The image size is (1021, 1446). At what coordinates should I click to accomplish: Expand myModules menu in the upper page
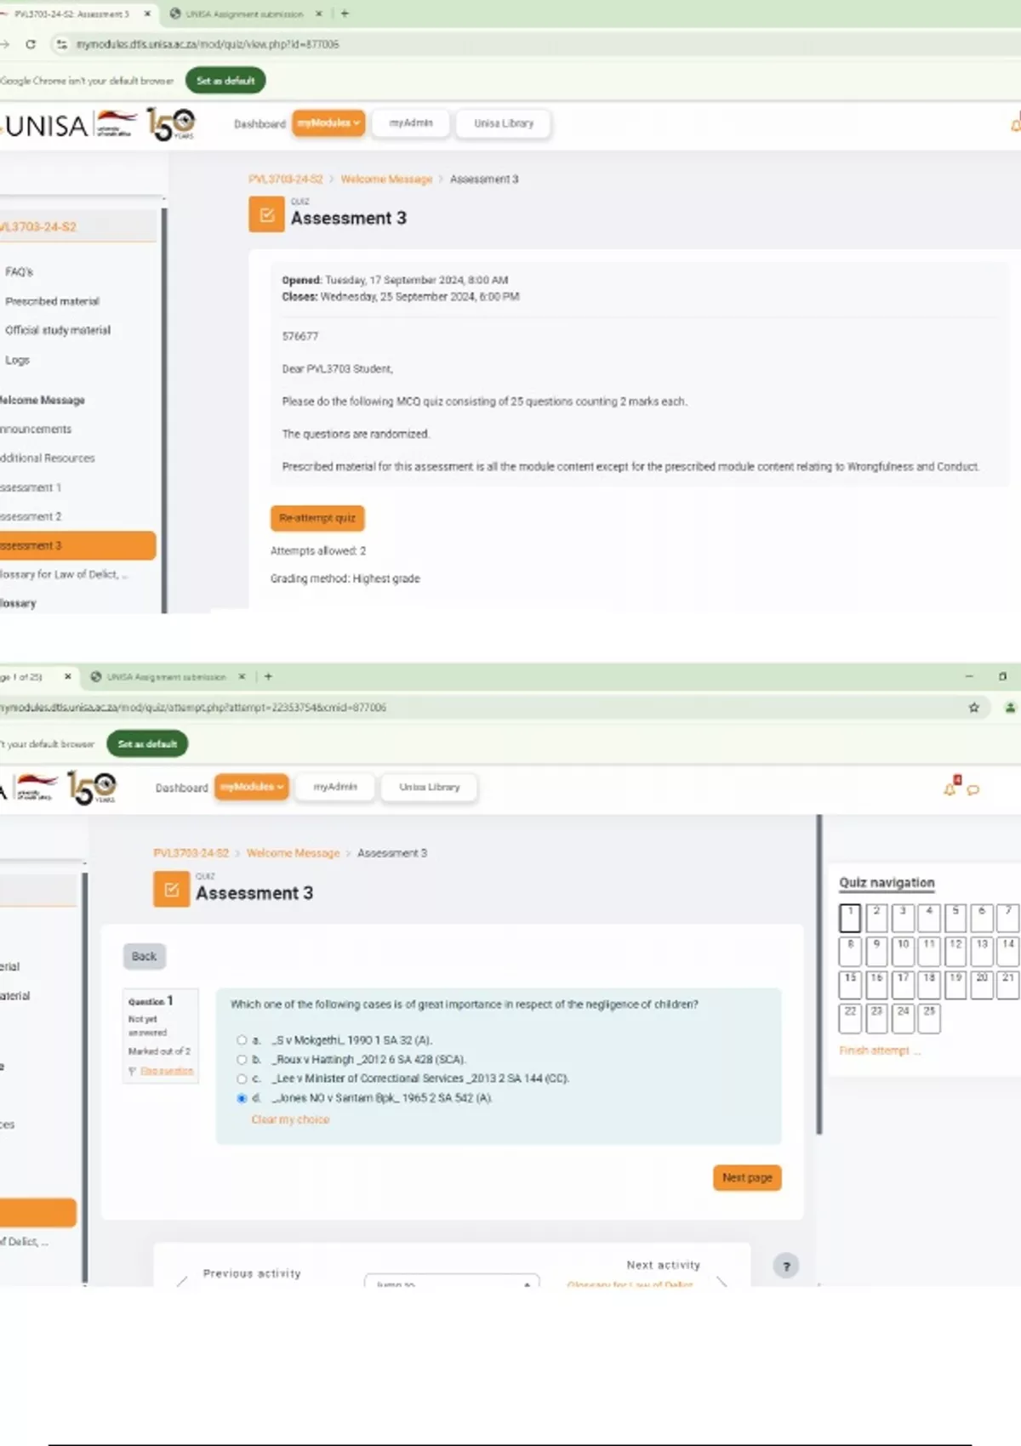pos(328,123)
